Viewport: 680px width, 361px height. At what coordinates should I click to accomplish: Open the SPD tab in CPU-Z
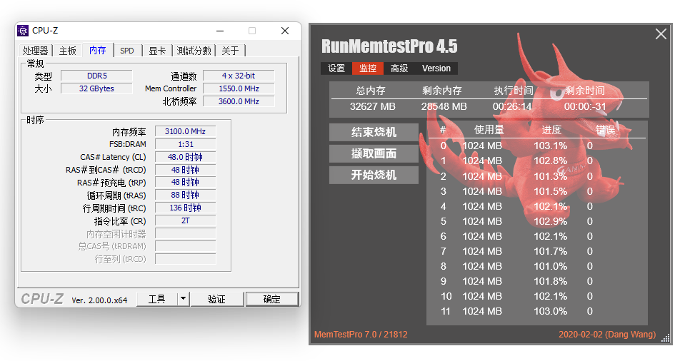point(127,51)
